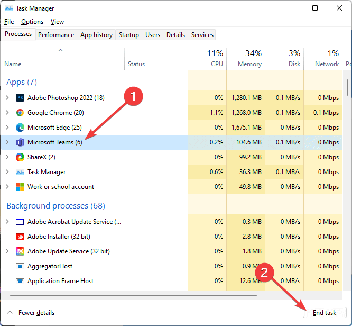Select the Google Chrome (20) row
The image size is (352, 326).
(x=172, y=113)
